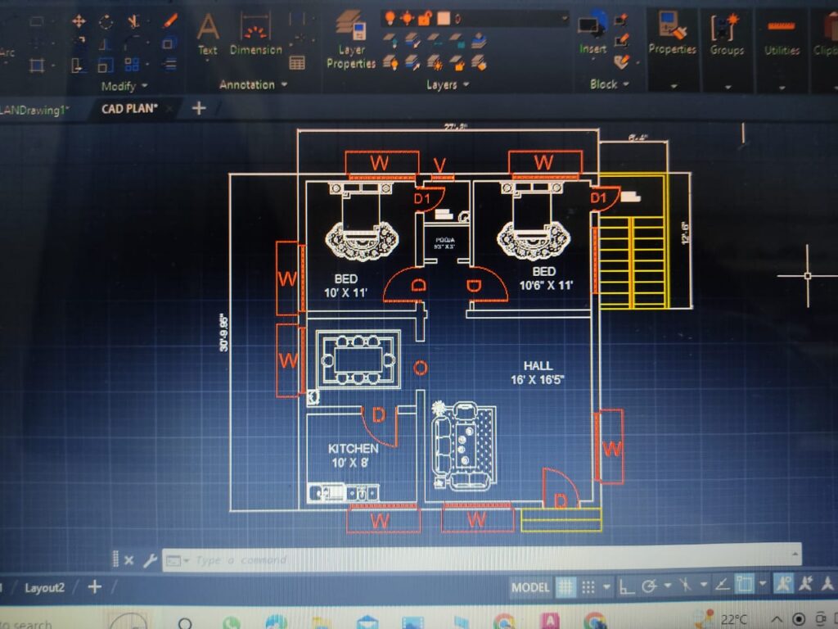This screenshot has width=838, height=629.
Task: Click the MODEL space button
Action: point(529,587)
